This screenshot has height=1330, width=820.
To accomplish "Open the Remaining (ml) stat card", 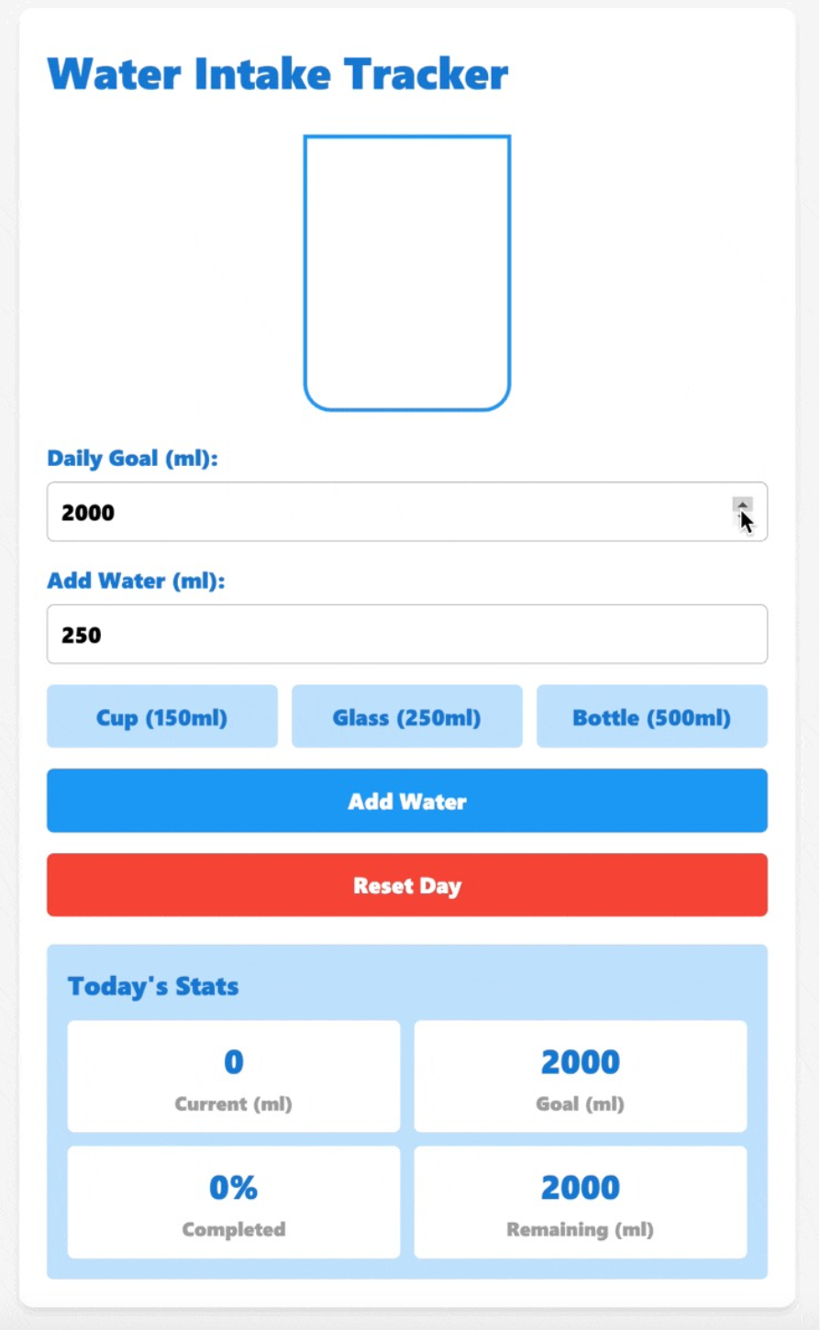I will pyautogui.click(x=580, y=1202).
